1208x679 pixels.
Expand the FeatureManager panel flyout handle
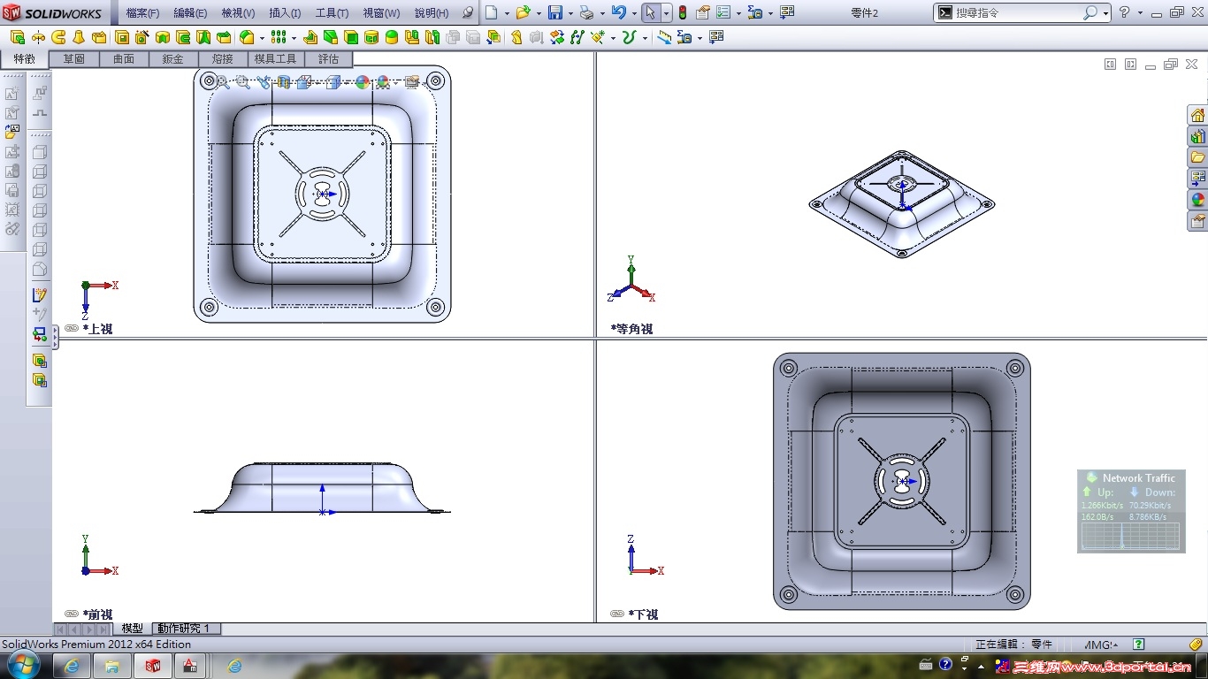pos(55,337)
